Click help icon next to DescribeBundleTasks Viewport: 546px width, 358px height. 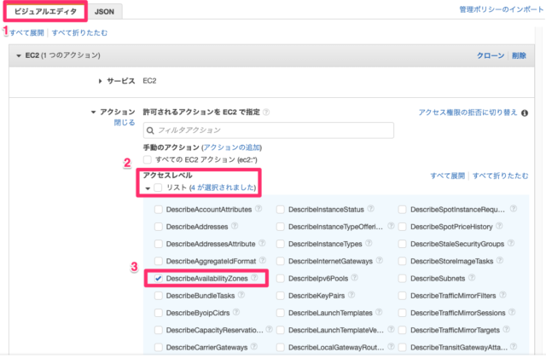tap(241, 295)
